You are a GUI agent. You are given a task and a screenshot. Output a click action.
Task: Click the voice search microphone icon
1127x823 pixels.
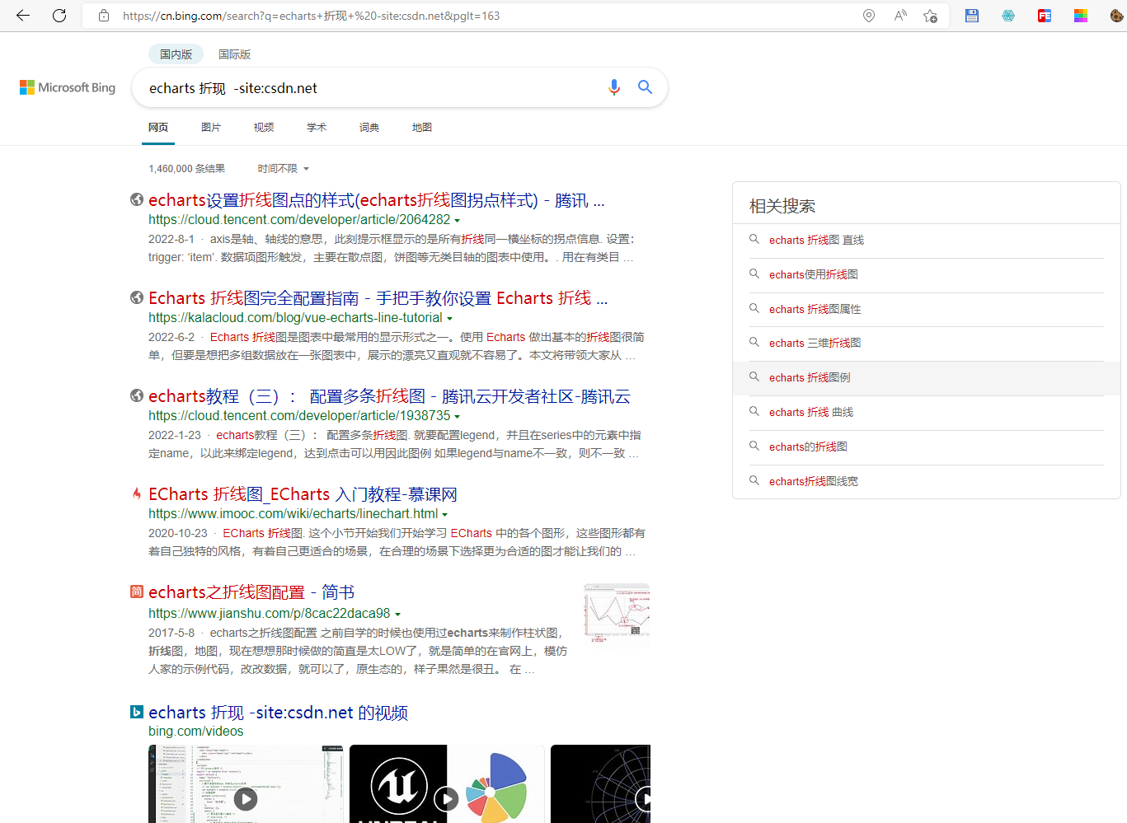pyautogui.click(x=613, y=87)
